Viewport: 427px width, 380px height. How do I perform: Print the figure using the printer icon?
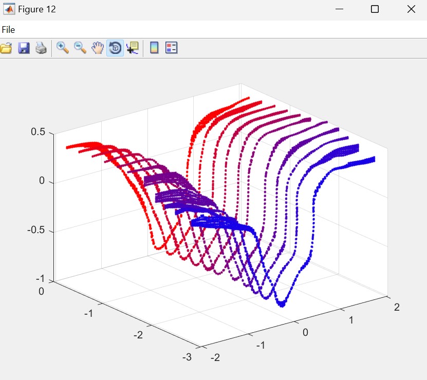41,48
